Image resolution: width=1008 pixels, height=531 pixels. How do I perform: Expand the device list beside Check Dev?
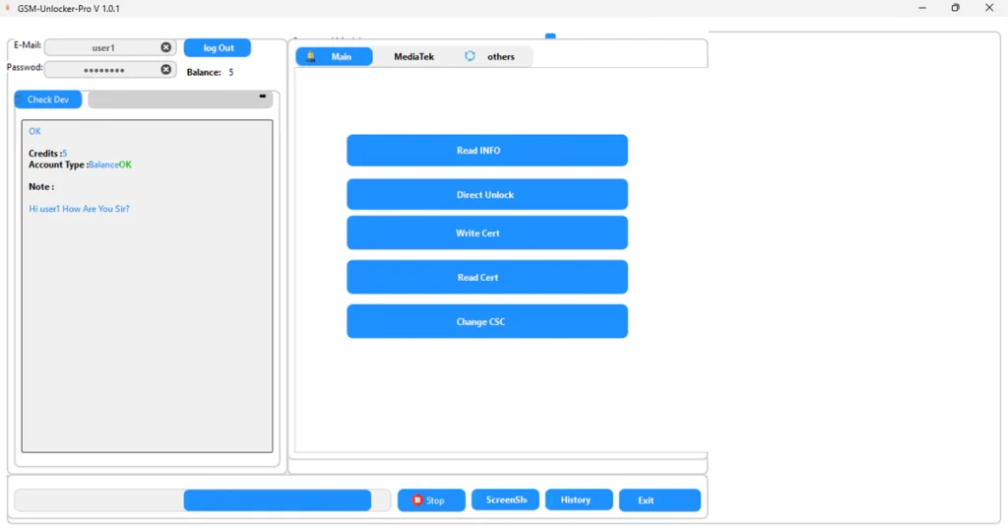(x=262, y=98)
